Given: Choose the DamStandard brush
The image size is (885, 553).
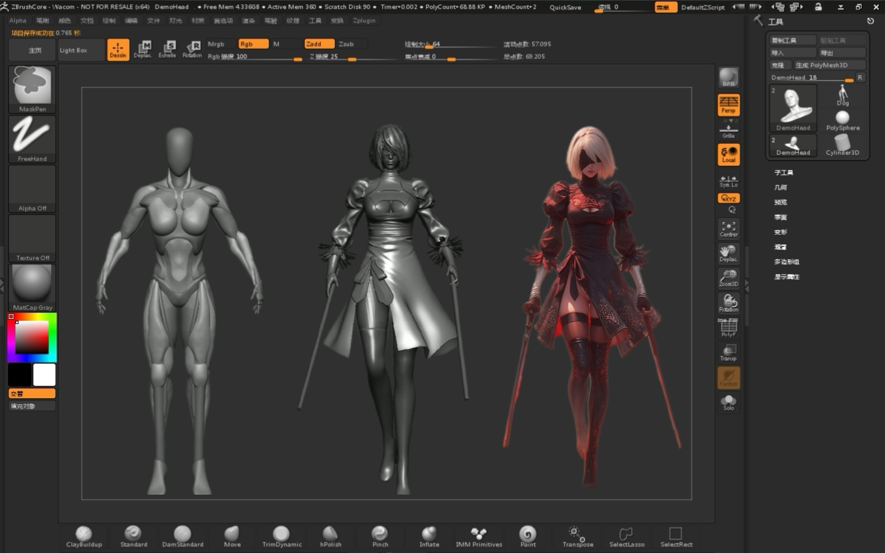Looking at the screenshot, I should point(183,536).
